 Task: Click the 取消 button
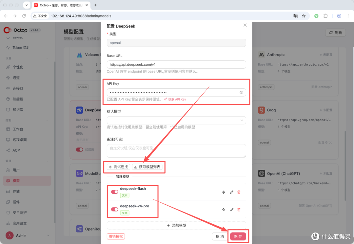click(220, 236)
